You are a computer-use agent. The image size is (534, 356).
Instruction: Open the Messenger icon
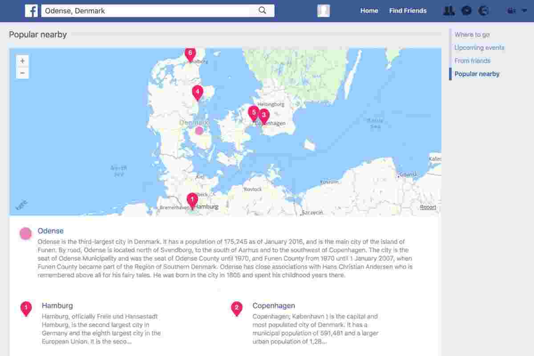click(466, 11)
